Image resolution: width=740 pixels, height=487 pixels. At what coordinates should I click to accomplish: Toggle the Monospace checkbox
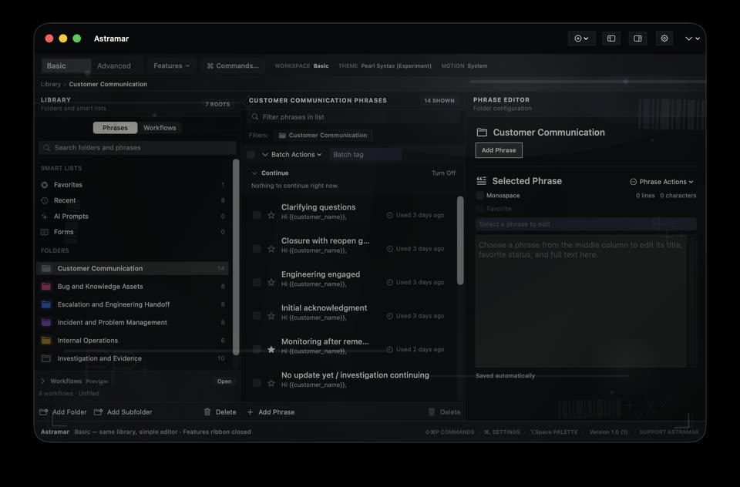tap(480, 196)
